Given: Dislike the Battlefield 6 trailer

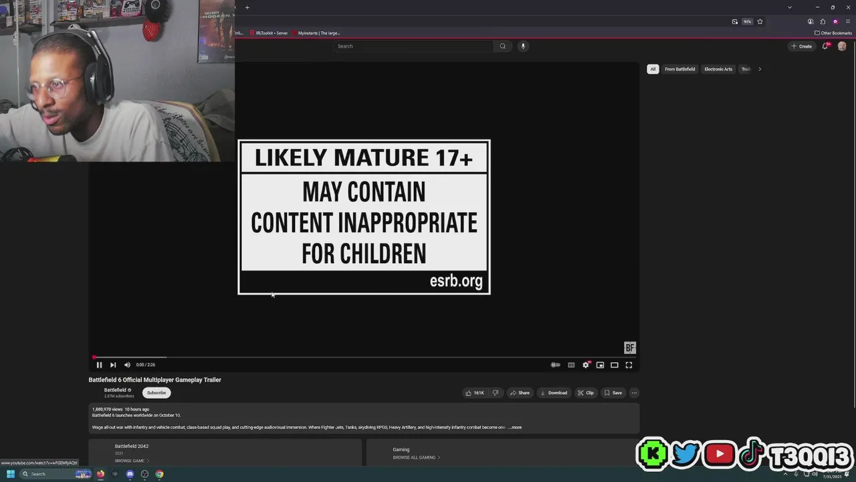Looking at the screenshot, I should 496,393.
